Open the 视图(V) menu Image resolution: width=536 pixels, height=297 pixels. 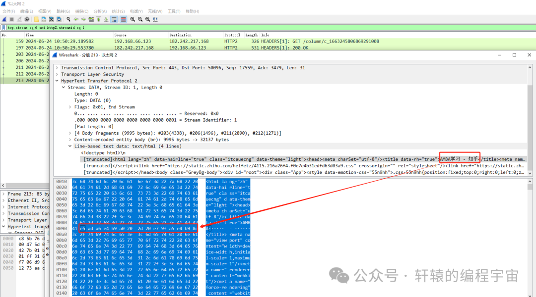[45, 11]
